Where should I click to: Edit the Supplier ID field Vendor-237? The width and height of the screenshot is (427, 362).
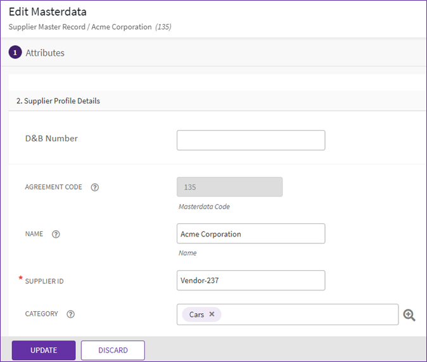[x=251, y=280]
